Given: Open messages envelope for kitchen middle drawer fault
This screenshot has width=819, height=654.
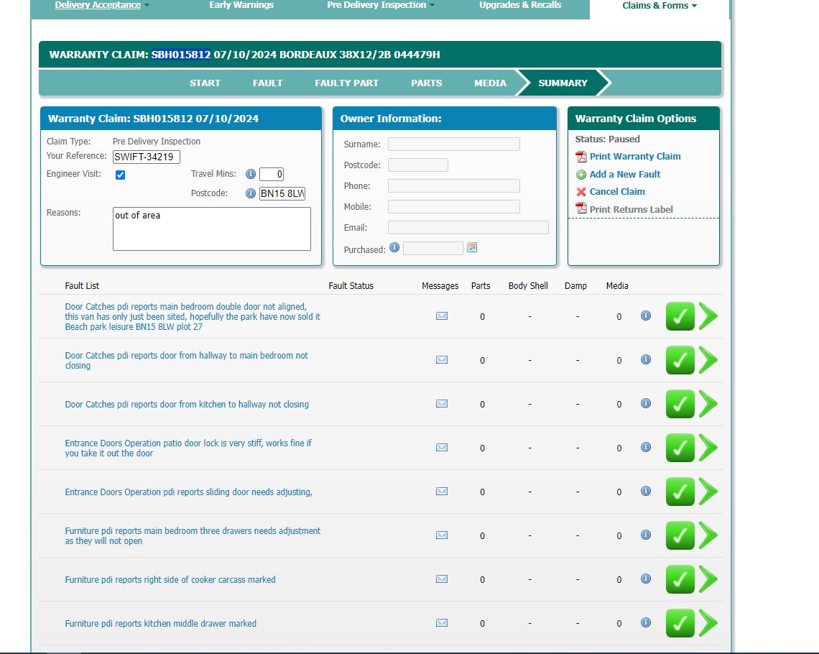Looking at the screenshot, I should click(442, 623).
